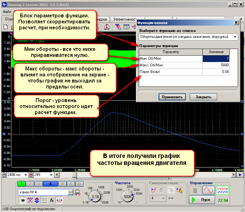Click the grid columns toolbar icon
The width and height of the screenshot is (245, 212).
(126, 27)
